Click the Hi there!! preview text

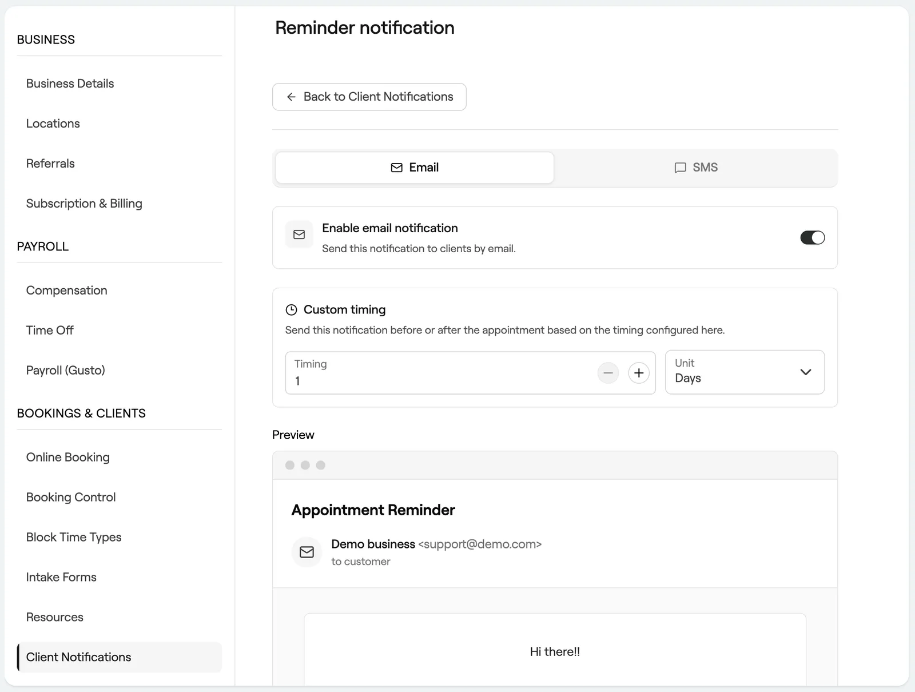[555, 652]
